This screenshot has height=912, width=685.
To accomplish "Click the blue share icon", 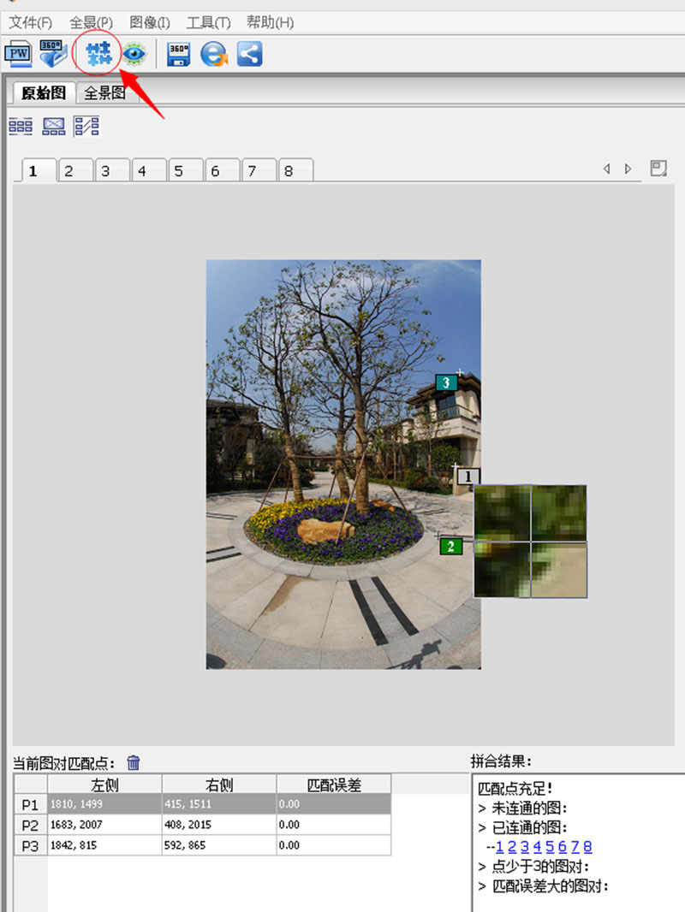I will (x=249, y=54).
